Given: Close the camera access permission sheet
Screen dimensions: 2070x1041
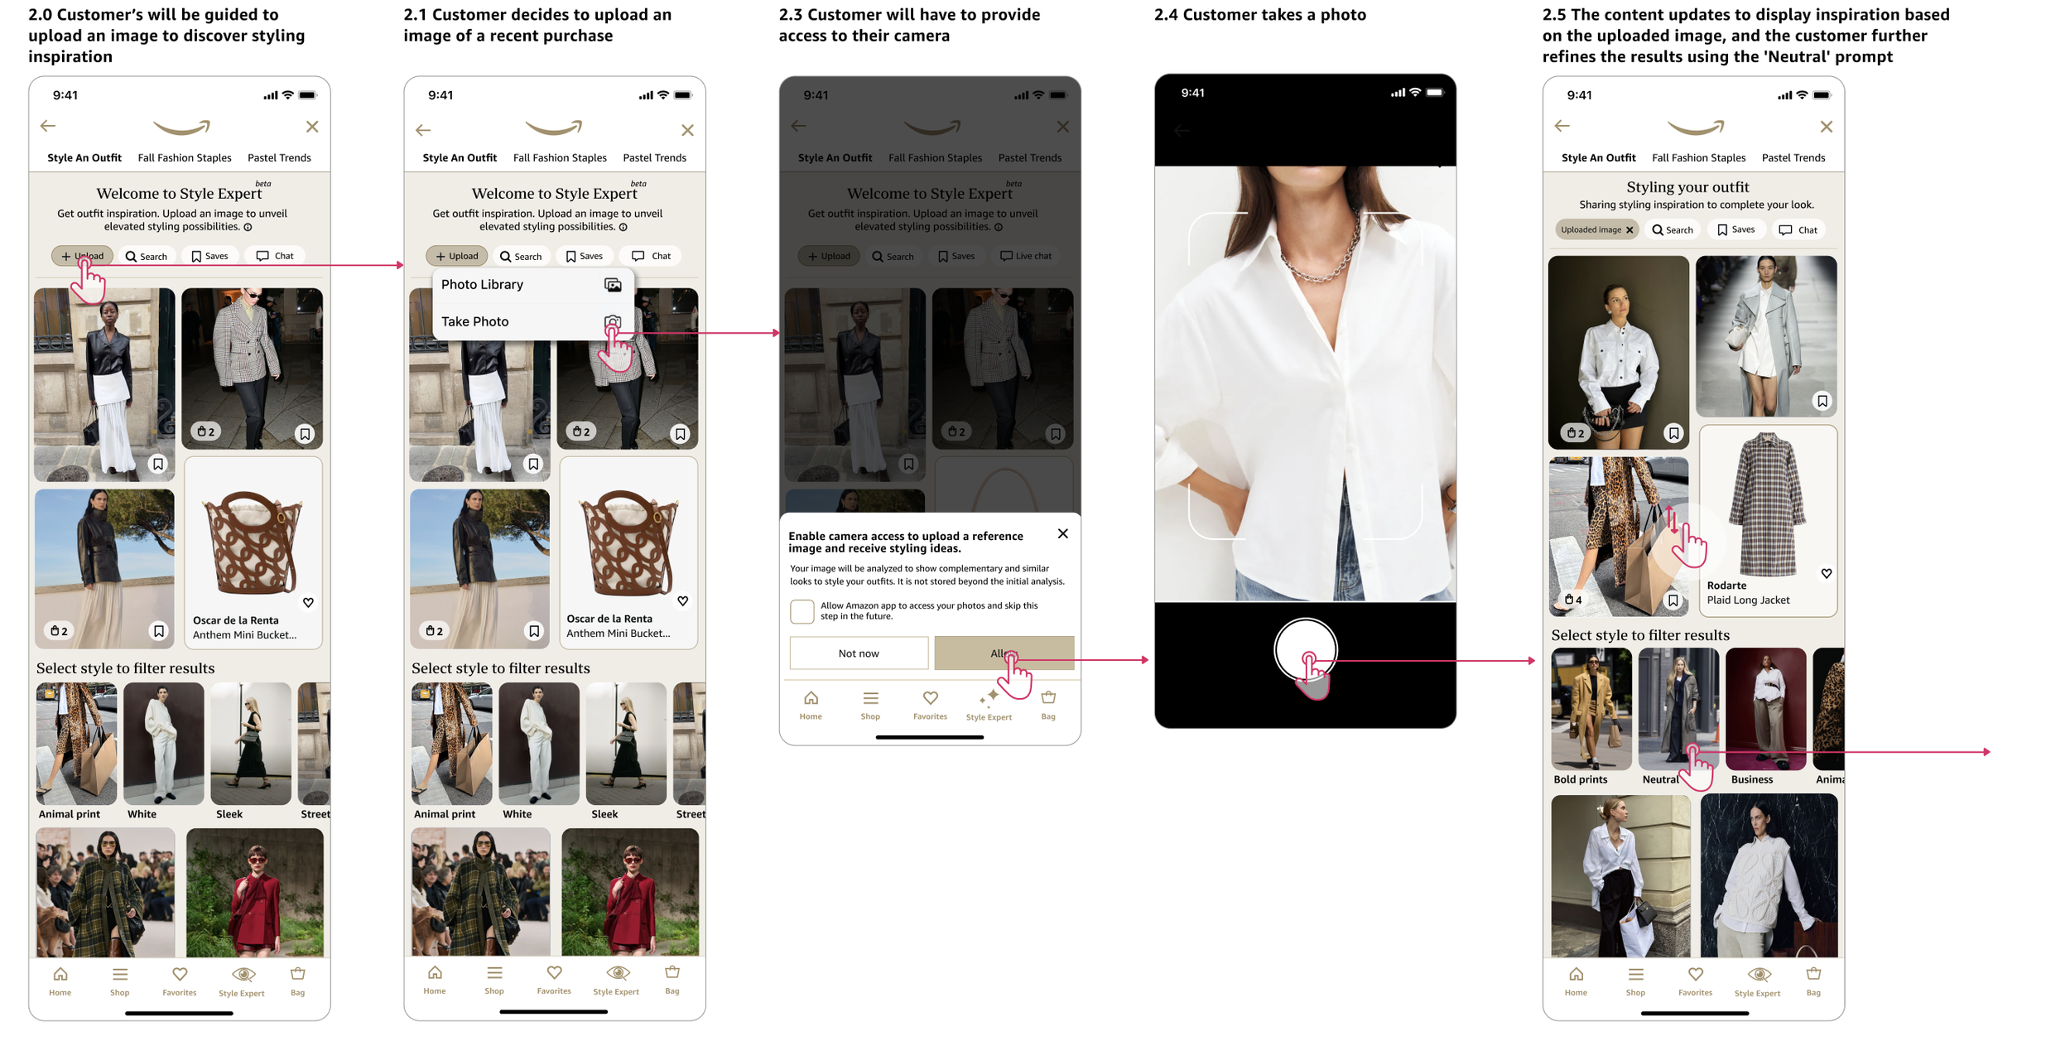Looking at the screenshot, I should click(x=1062, y=534).
